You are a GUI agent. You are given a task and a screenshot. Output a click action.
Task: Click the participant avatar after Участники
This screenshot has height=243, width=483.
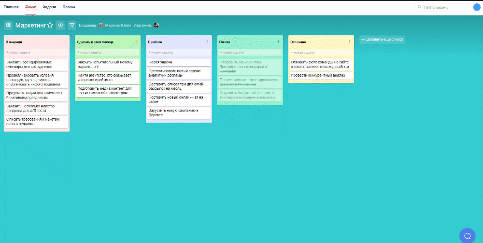(x=156, y=25)
